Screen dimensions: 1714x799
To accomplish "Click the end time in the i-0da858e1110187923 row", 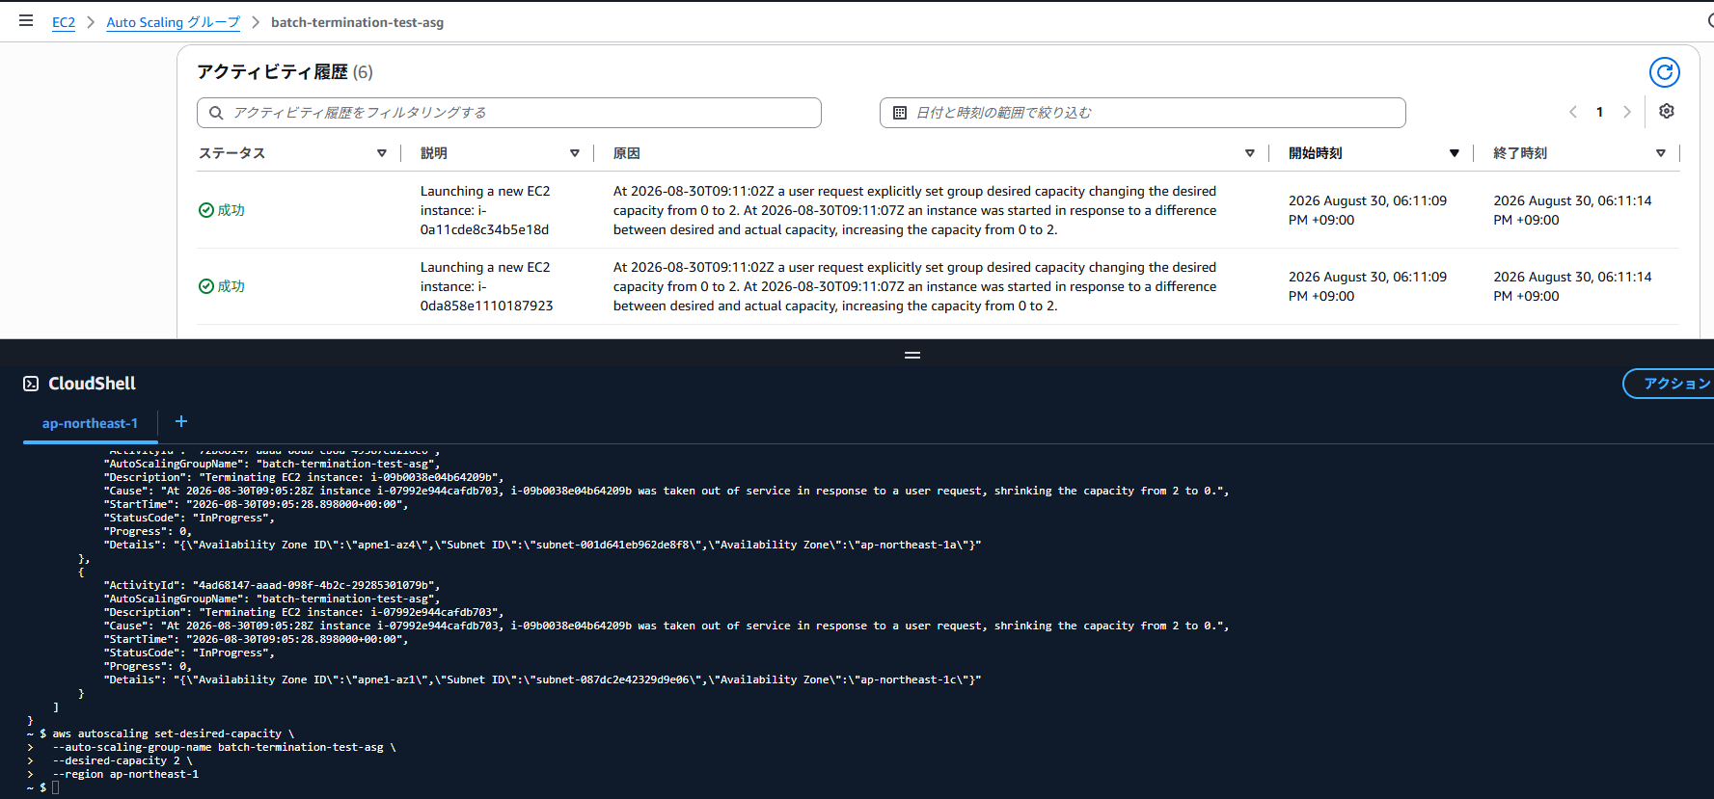I will point(1572,286).
